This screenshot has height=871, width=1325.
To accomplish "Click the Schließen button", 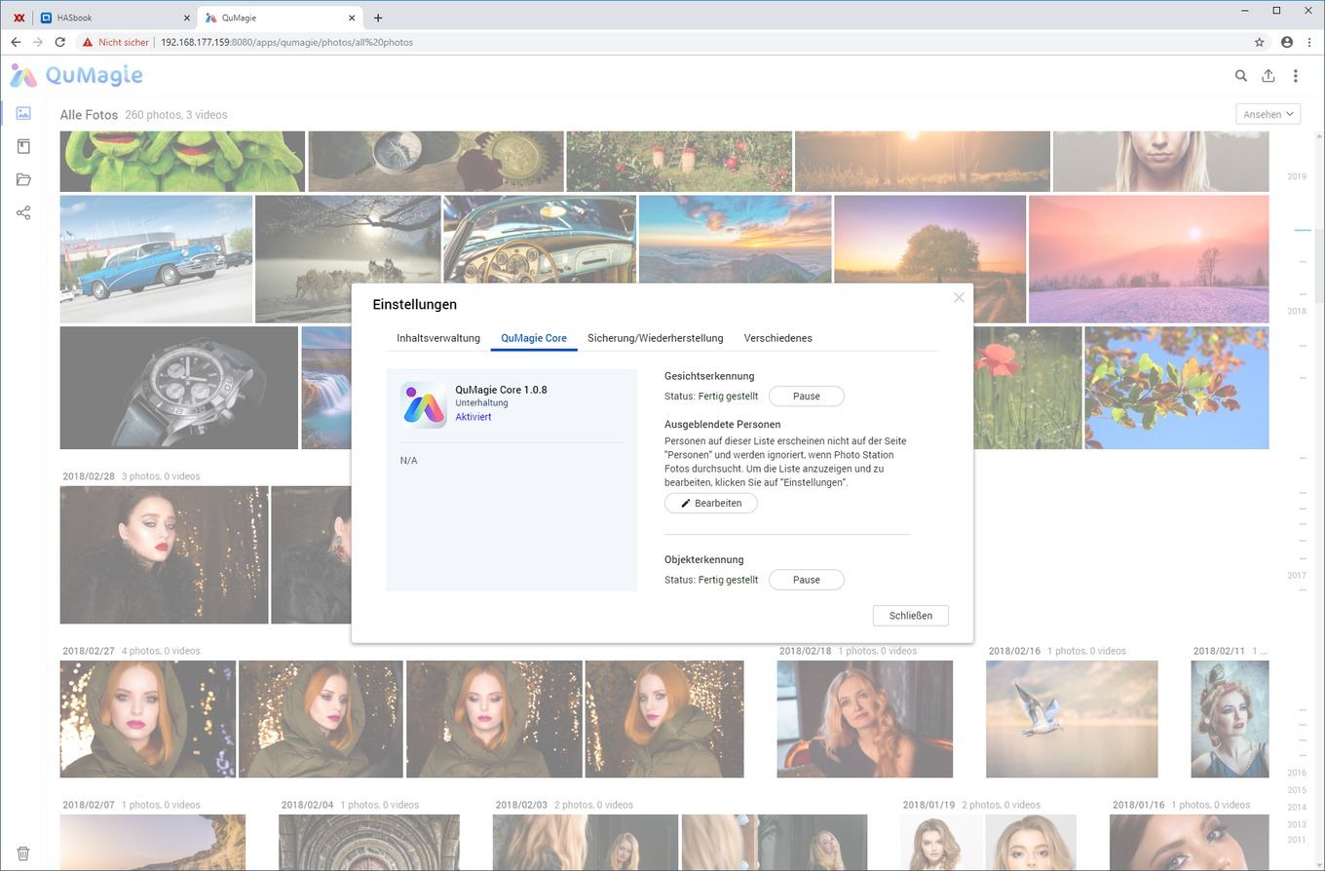I will point(911,616).
